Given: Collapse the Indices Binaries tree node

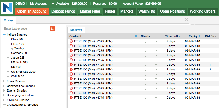Looking at the screenshot, I should point(4,35).
